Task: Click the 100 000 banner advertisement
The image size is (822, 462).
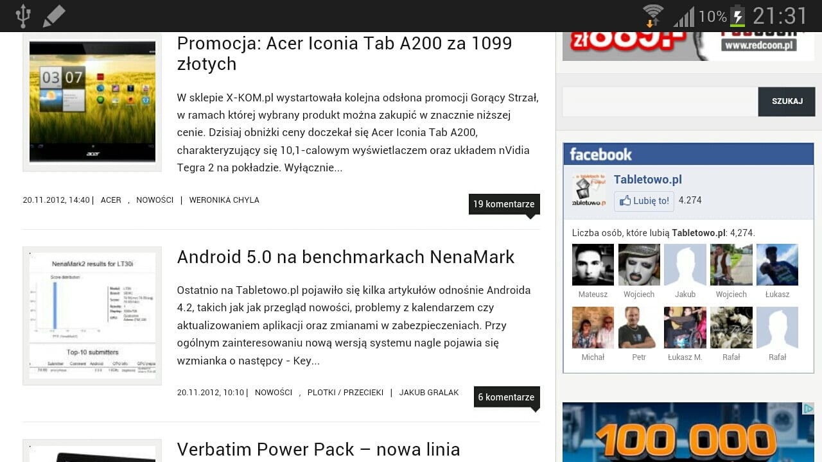Action: tap(688, 432)
